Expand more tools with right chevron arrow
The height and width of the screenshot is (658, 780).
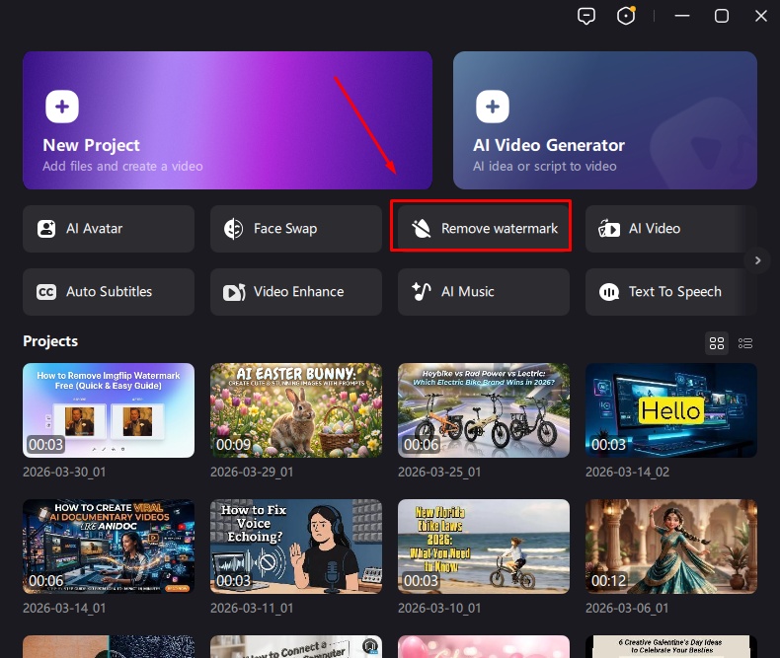coord(757,260)
